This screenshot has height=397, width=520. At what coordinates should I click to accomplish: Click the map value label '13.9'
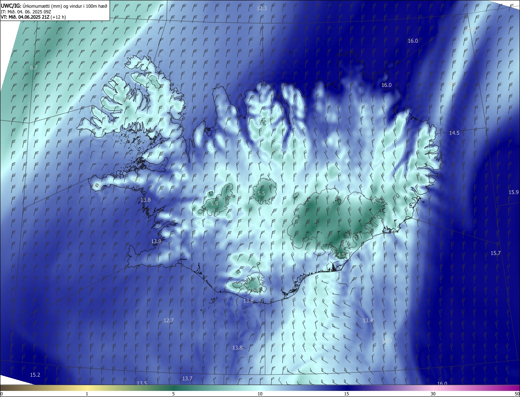(x=156, y=242)
